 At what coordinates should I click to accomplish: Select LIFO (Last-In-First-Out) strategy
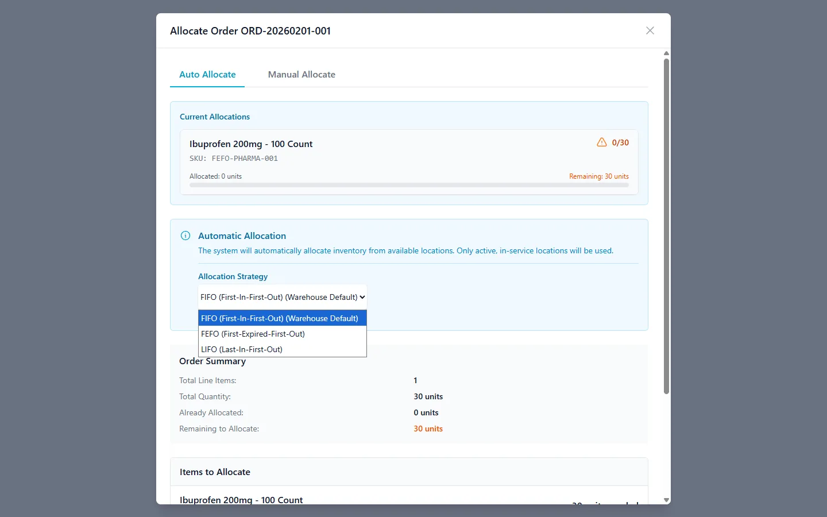pyautogui.click(x=242, y=349)
